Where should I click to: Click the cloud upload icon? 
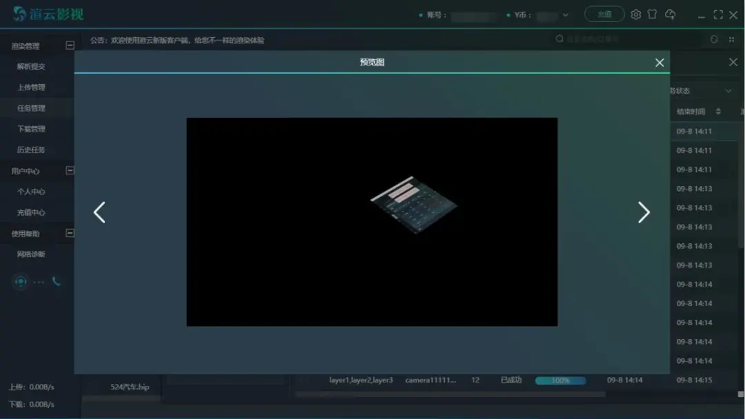click(670, 14)
